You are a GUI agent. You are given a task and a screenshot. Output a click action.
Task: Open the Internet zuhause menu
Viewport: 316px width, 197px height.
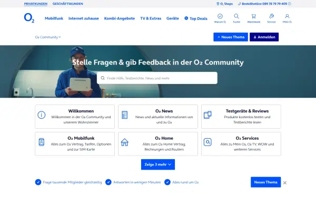84,18
